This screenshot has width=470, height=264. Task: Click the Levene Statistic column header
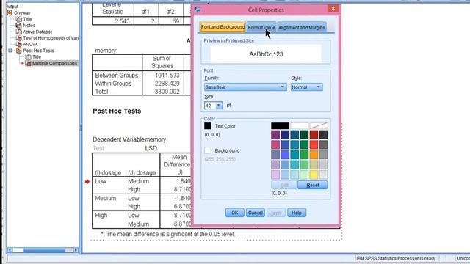(112, 8)
